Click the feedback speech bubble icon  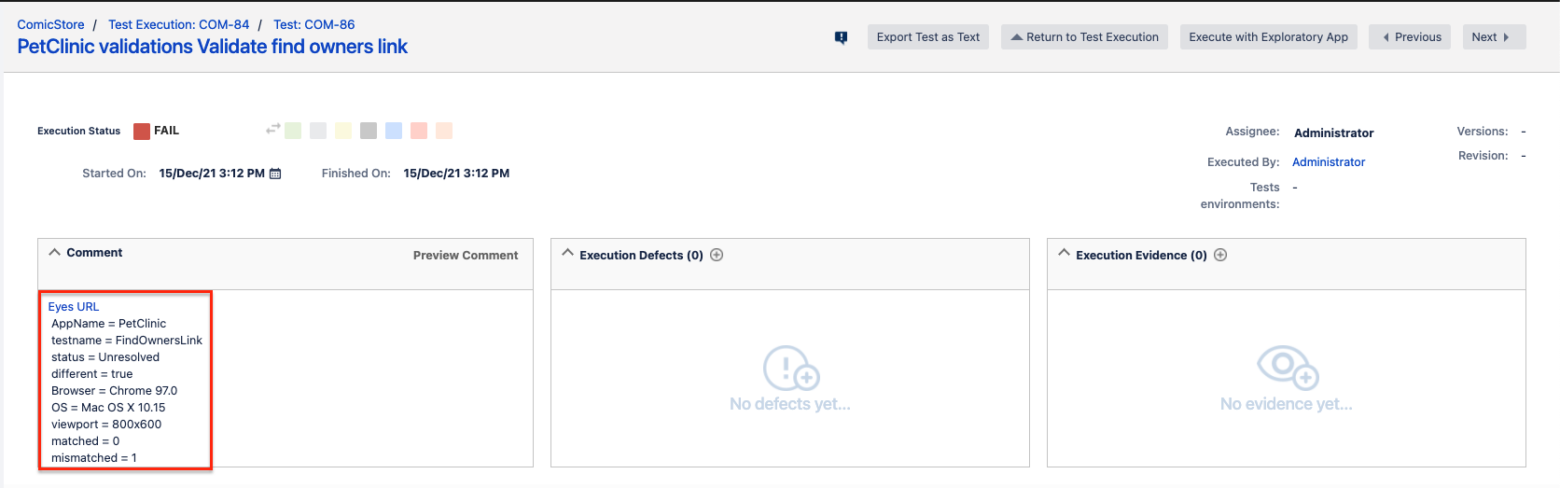(841, 37)
